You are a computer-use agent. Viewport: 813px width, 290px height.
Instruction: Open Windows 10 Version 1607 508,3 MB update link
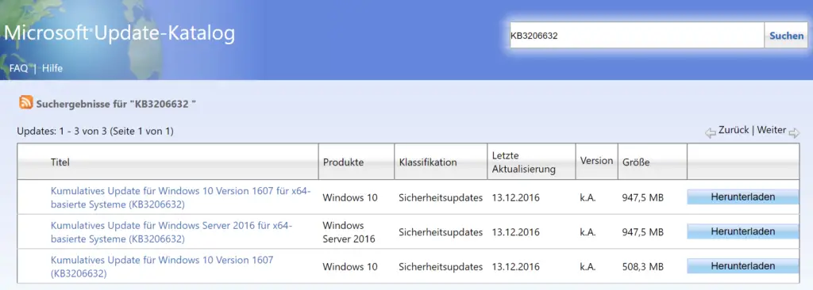(162, 266)
